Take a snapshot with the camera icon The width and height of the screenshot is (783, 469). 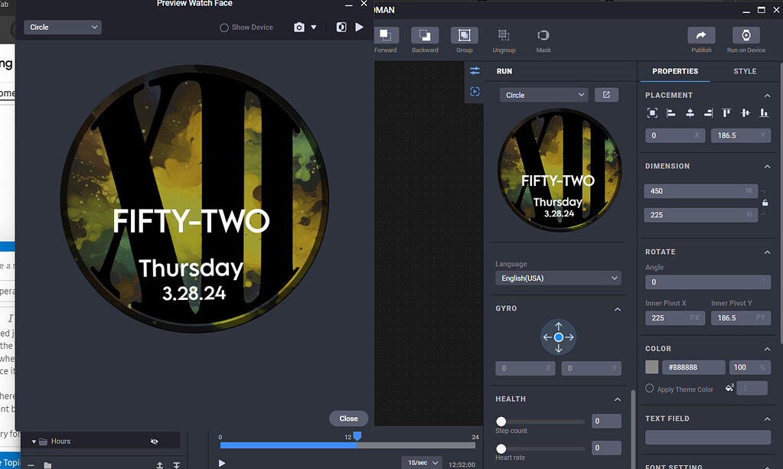(299, 28)
